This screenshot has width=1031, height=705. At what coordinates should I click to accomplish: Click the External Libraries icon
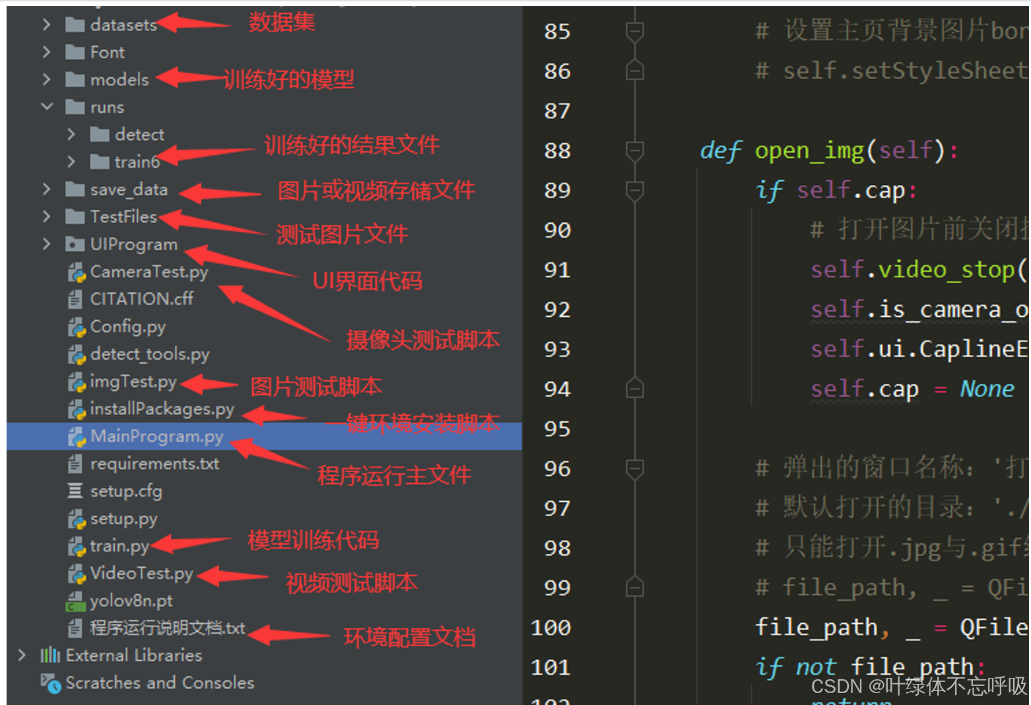click(x=50, y=655)
